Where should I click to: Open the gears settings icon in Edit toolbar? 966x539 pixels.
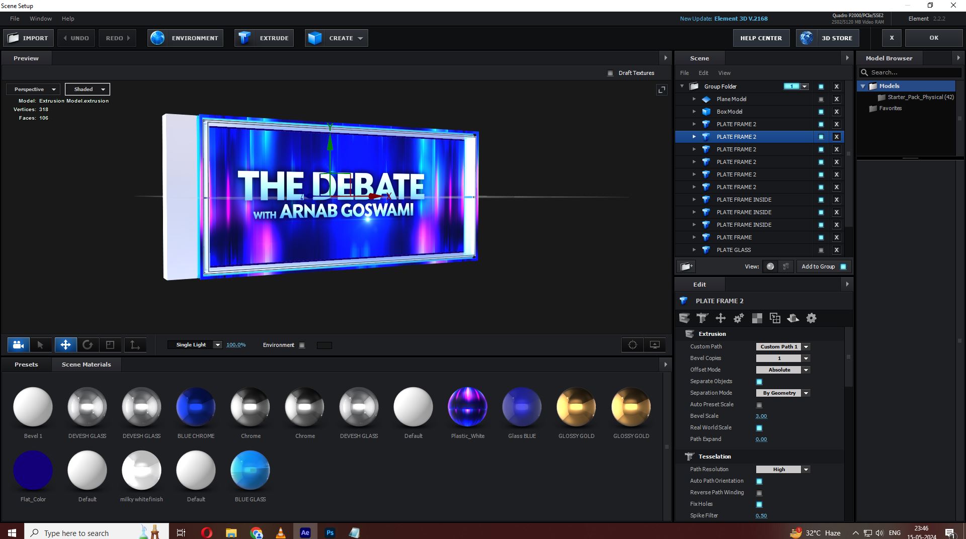739,318
